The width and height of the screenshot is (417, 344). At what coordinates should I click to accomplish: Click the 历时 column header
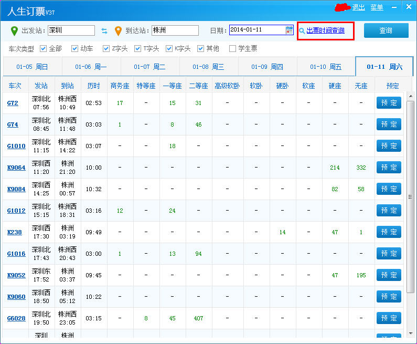pyautogui.click(x=93, y=86)
